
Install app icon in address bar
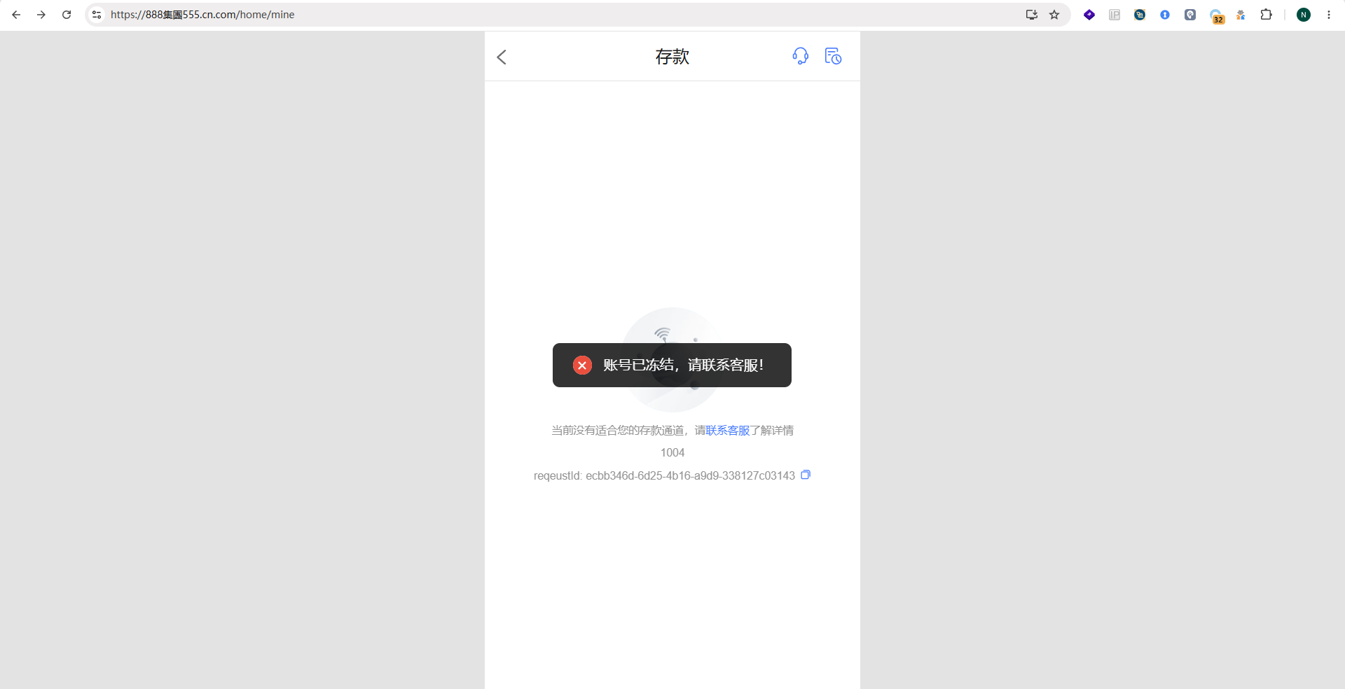[x=1031, y=15]
